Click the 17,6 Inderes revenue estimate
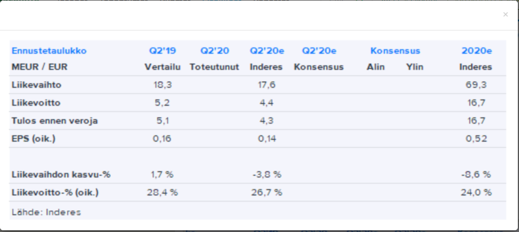Screen dimensions: 519x232 click(266, 85)
